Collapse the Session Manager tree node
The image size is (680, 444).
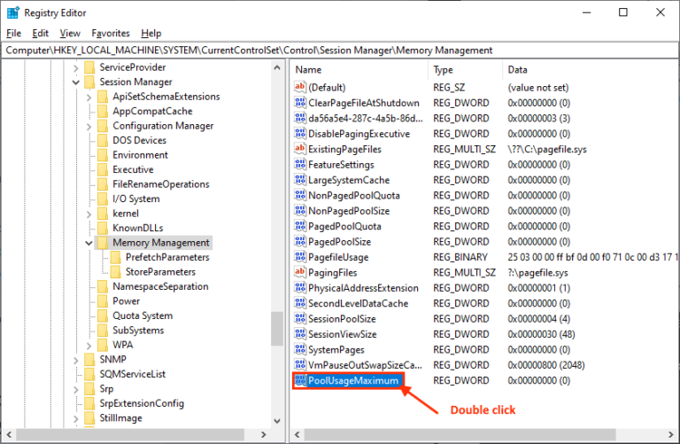[x=77, y=82]
